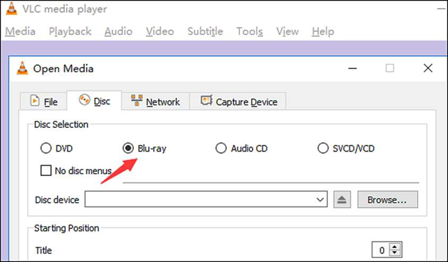Open the Media menu

click(x=20, y=31)
